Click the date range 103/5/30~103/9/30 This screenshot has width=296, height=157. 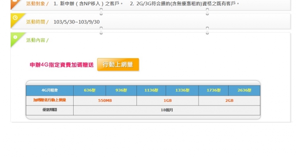76,22
